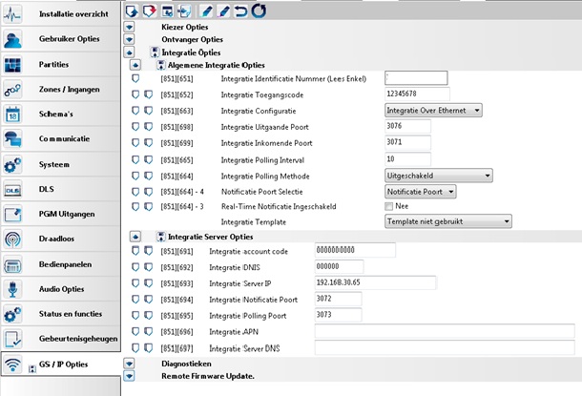Open Systeem gears icon
This screenshot has width=582, height=396.
(12, 165)
